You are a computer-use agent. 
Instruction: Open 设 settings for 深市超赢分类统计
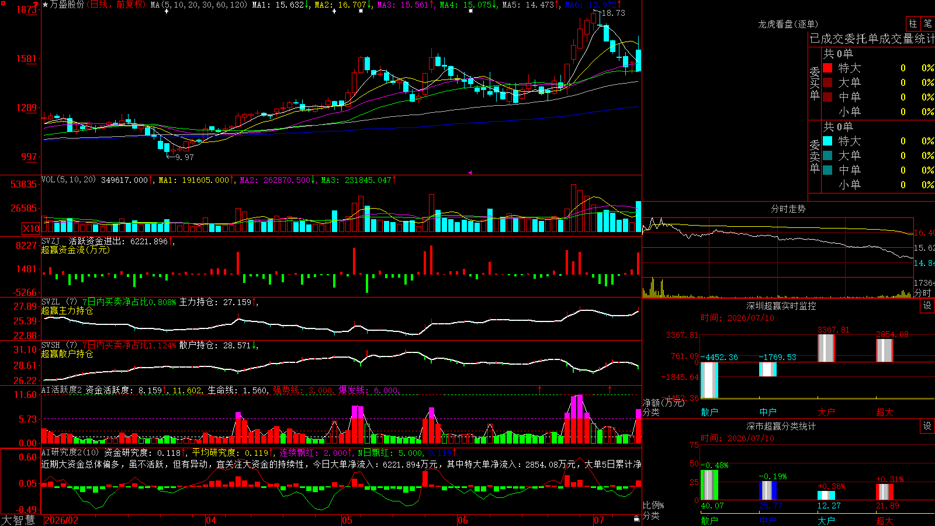click(927, 426)
